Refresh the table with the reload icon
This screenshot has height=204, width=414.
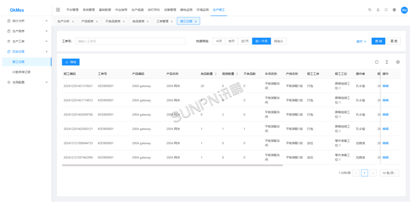[377, 62]
